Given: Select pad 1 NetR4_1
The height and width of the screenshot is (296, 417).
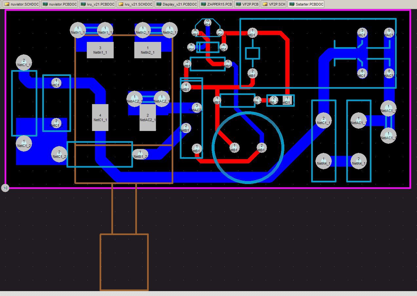Looking at the screenshot, I should click(x=324, y=161).
